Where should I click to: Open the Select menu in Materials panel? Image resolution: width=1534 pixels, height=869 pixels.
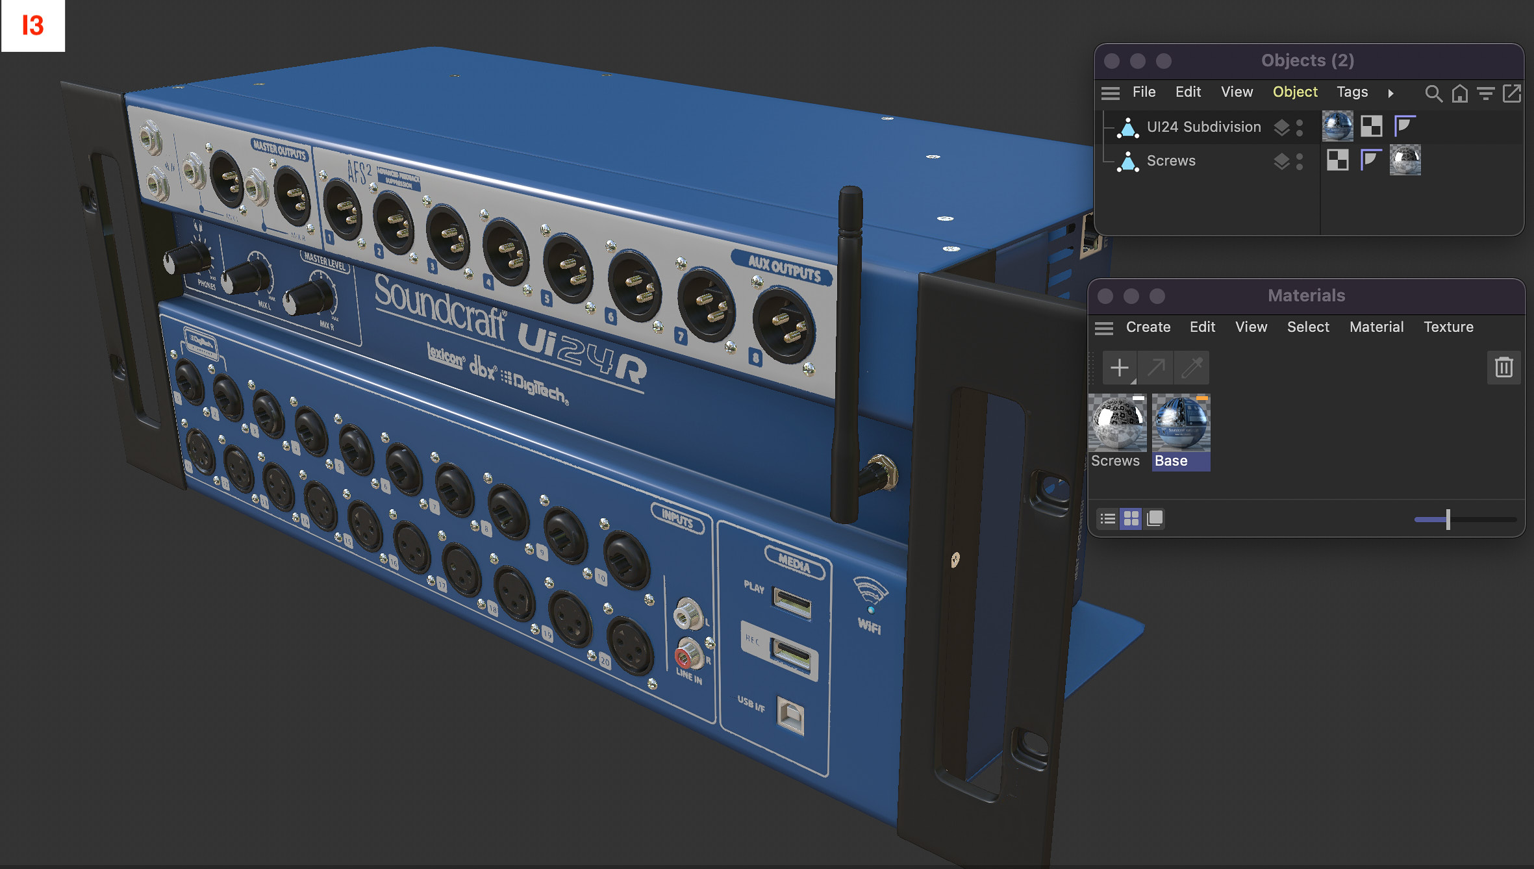pyautogui.click(x=1309, y=327)
